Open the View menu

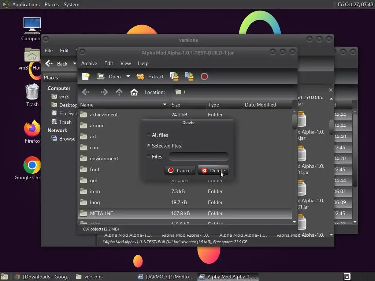click(126, 63)
